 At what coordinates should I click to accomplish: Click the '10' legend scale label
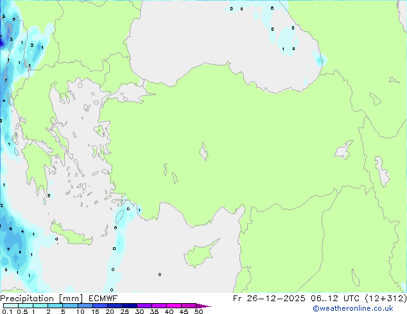[x=80, y=311]
